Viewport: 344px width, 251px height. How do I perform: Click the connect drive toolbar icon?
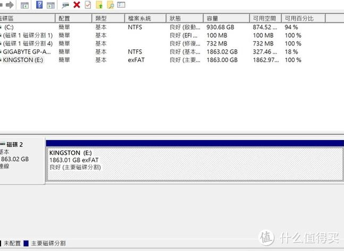click(65, 5)
